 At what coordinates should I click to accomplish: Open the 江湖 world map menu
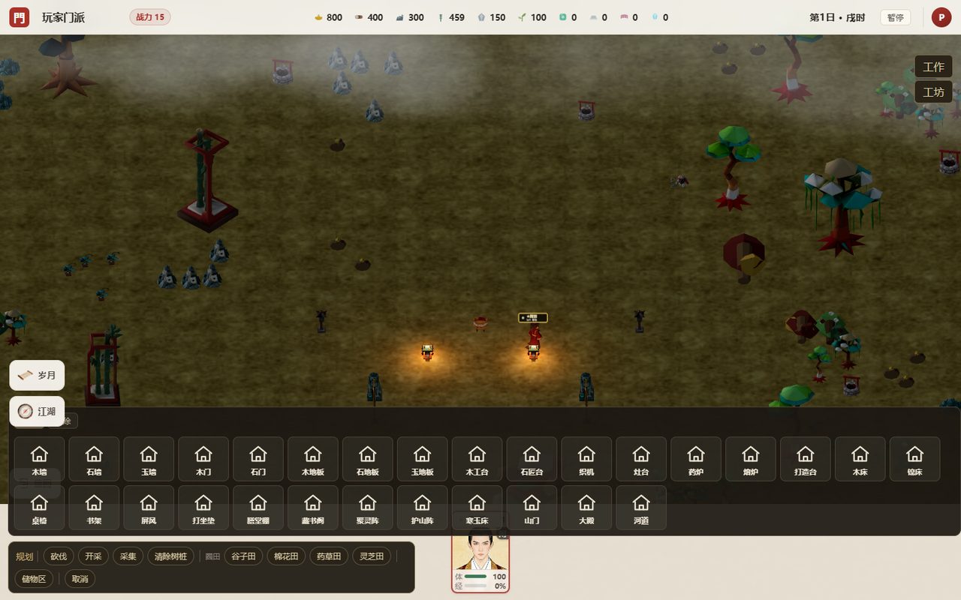37,412
